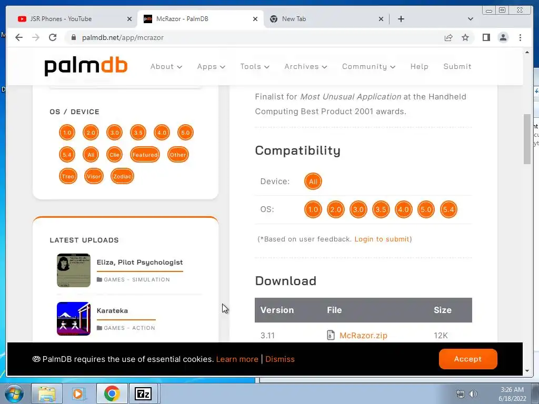Select the Visor device badge
This screenshot has width=539, height=404.
(94, 176)
